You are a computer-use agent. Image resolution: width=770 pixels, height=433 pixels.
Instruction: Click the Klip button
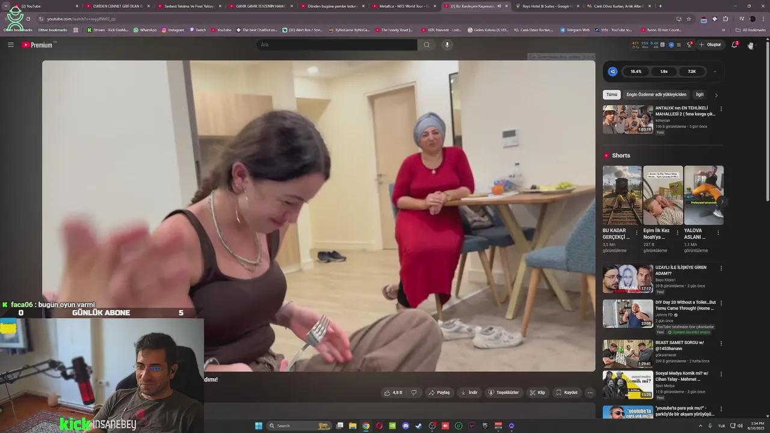click(x=537, y=393)
